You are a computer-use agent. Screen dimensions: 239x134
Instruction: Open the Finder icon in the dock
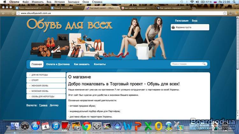15,126
